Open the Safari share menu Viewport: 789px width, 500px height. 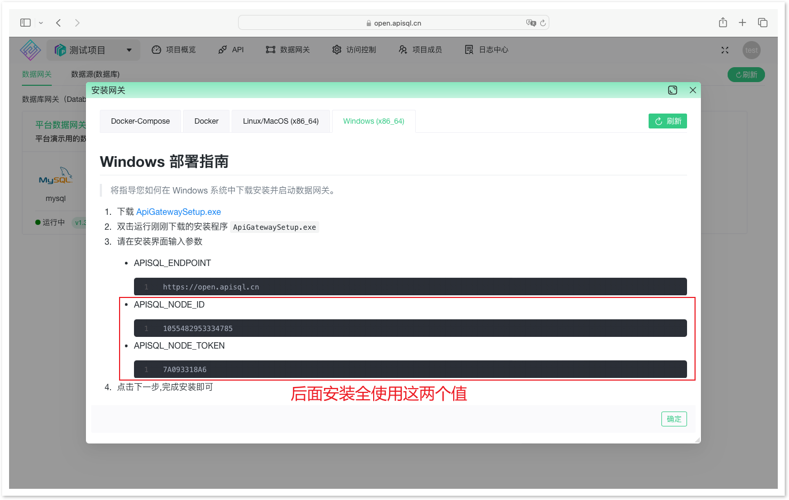click(723, 22)
